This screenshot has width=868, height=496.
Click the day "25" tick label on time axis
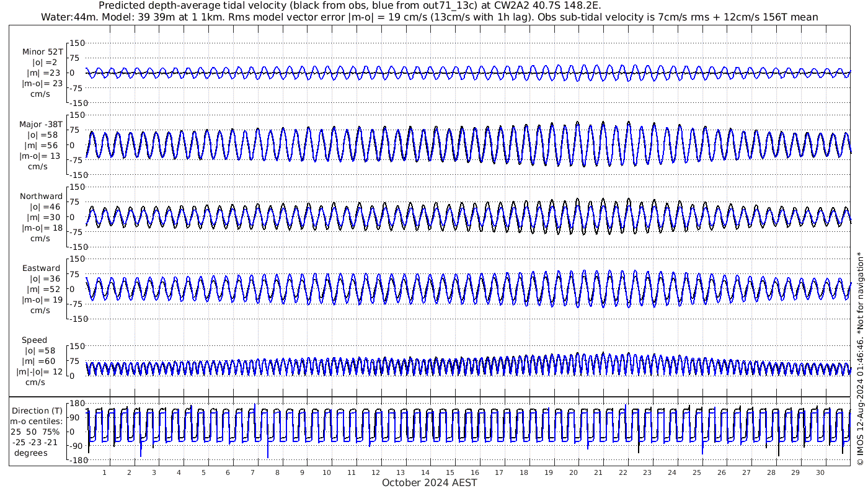coord(697,472)
